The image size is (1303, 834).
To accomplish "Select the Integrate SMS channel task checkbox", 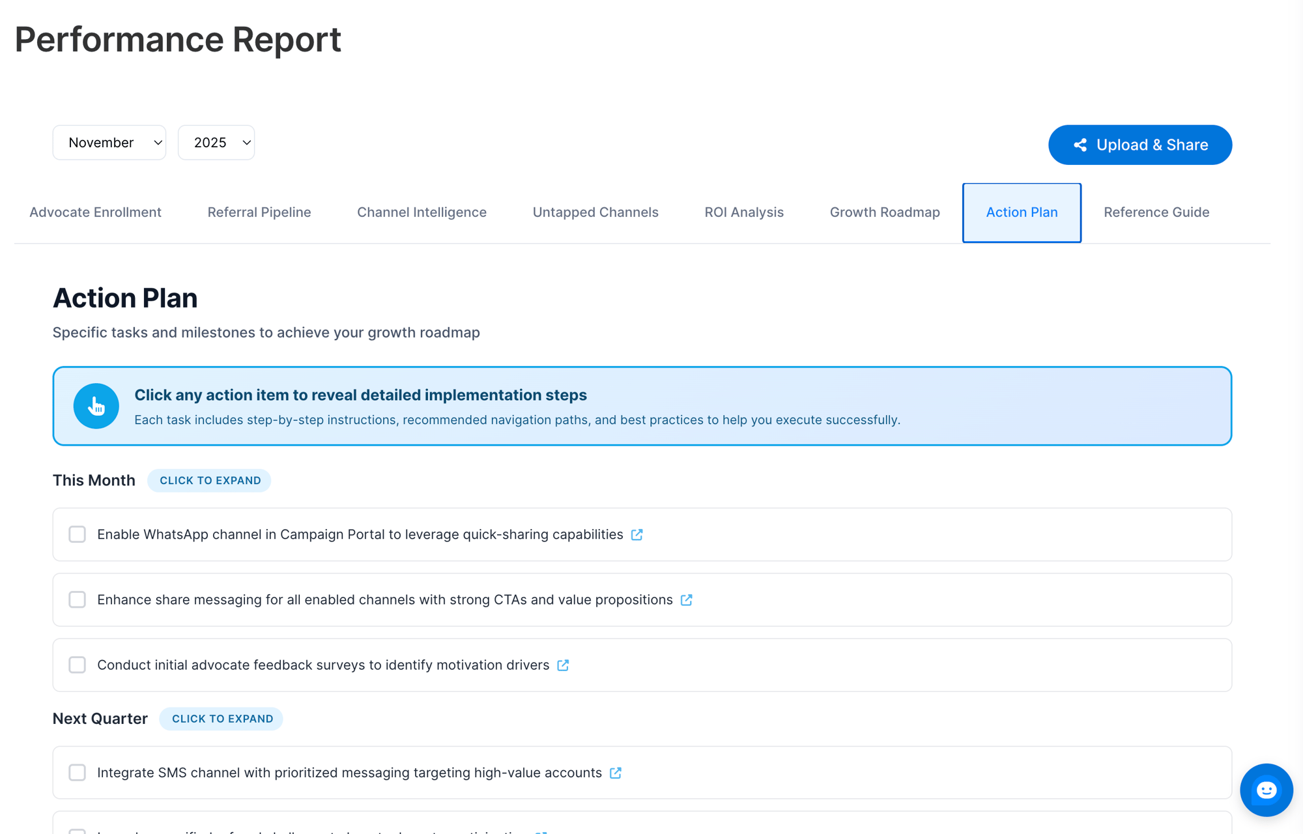I will tap(77, 773).
